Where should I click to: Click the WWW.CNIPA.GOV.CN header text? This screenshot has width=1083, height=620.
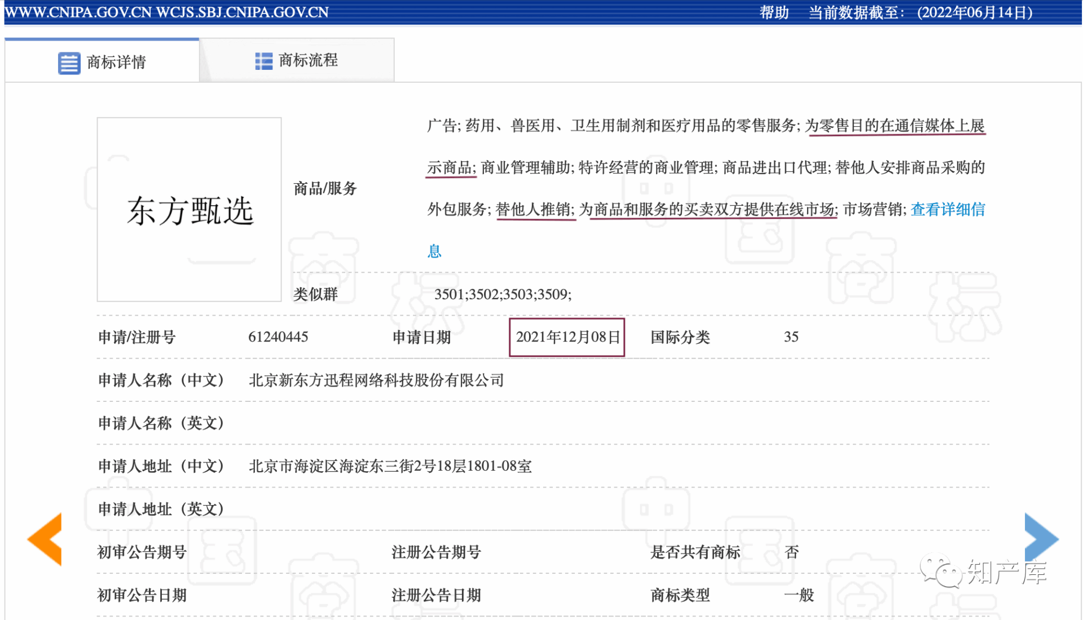click(78, 12)
